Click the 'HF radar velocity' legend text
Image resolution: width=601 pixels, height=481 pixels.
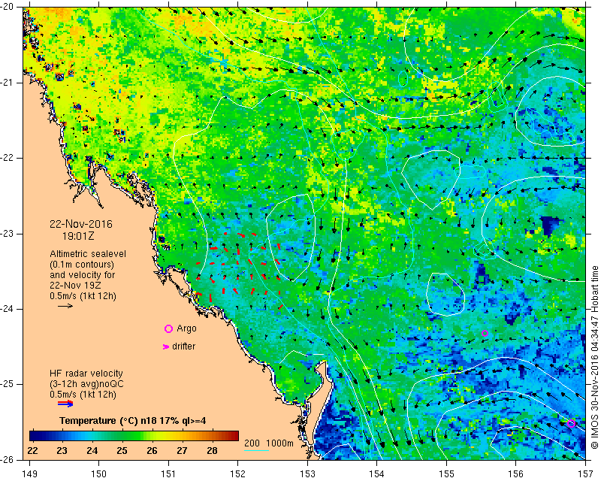[86, 374]
